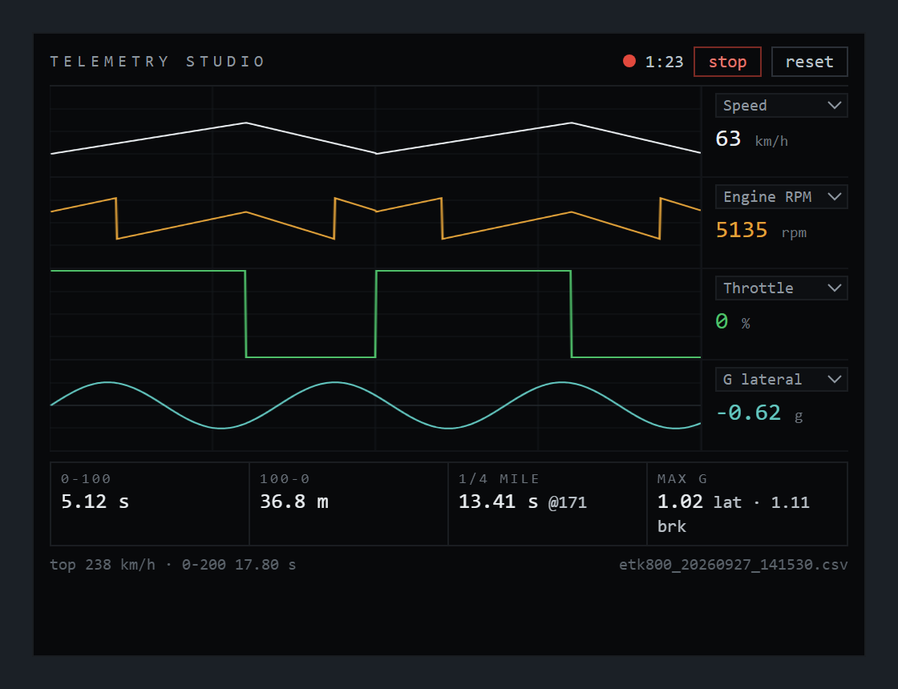
Task: Select the MAX G stat card
Action: tap(747, 504)
